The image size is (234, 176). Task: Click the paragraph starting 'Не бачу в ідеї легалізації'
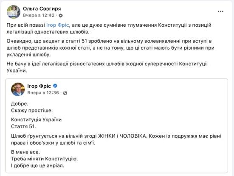[x=107, y=67]
